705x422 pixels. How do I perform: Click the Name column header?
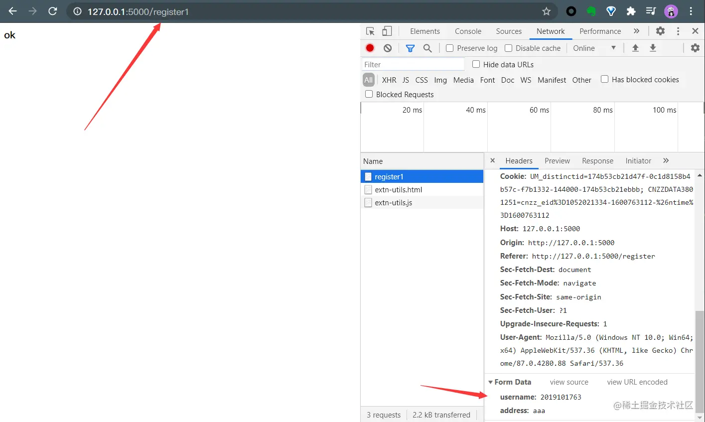click(422, 161)
